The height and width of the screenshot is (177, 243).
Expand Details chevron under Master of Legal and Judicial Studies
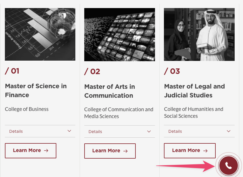tap(229, 131)
